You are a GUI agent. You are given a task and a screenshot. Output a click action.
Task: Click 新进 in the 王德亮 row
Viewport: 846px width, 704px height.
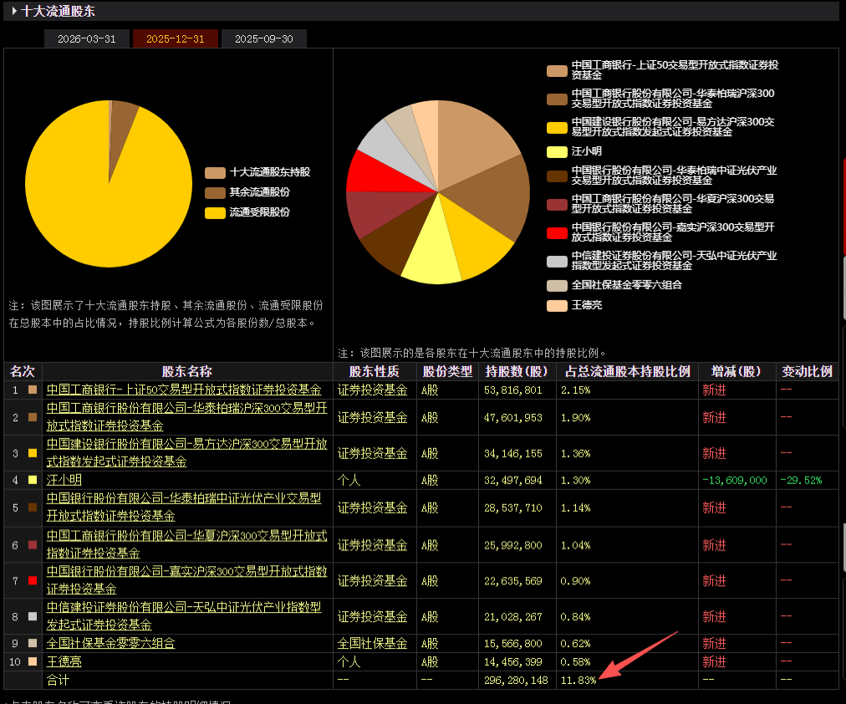pos(714,661)
